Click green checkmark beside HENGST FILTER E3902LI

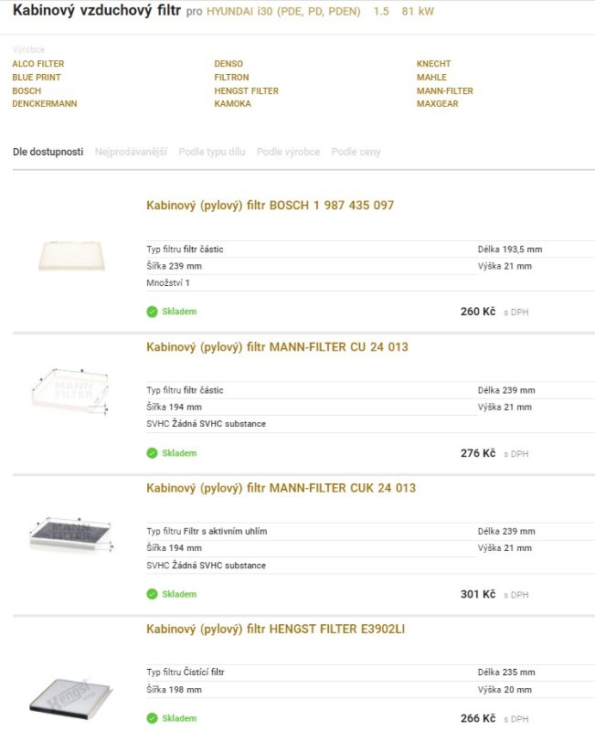[152, 718]
